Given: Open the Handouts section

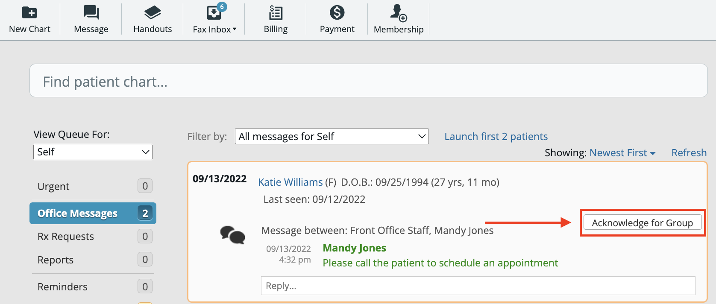Looking at the screenshot, I should click(152, 19).
